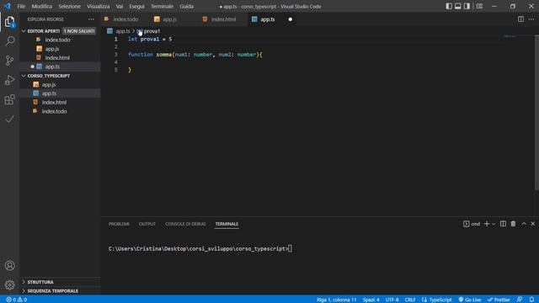The image size is (539, 303).
Task: Open the Manage settings gear
Action: click(x=9, y=284)
